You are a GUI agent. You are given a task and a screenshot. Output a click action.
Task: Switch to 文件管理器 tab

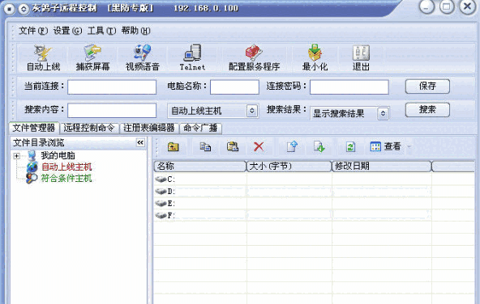(x=34, y=128)
